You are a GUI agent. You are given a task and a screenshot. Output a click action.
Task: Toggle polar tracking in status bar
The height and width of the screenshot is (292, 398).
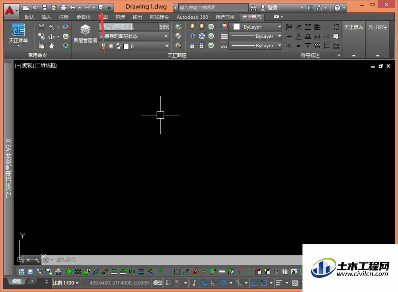pyautogui.click(x=223, y=282)
